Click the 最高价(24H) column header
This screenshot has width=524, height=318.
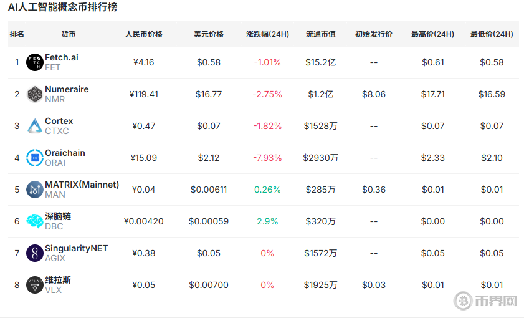pyautogui.click(x=432, y=34)
